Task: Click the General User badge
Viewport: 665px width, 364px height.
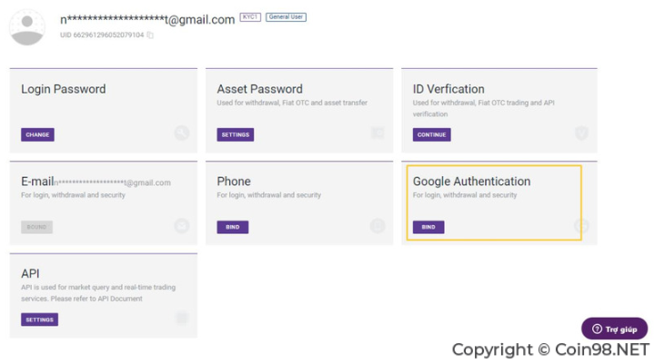Action: tap(286, 17)
